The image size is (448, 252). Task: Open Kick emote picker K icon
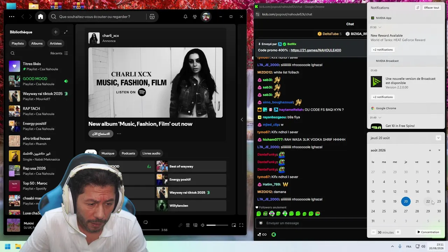point(274,234)
